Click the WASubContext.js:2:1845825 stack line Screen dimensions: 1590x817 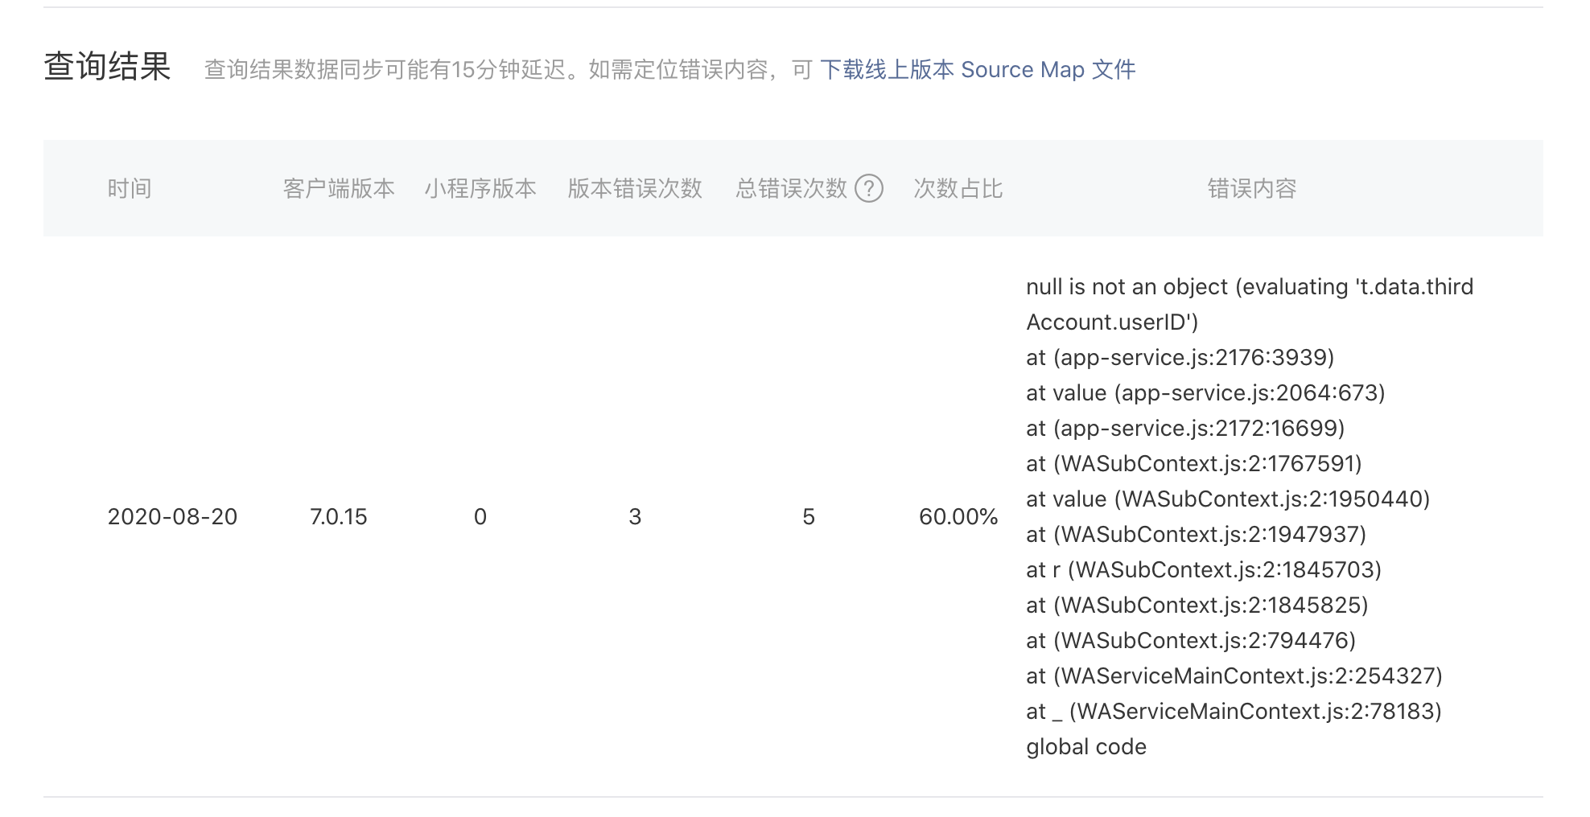pos(1197,606)
